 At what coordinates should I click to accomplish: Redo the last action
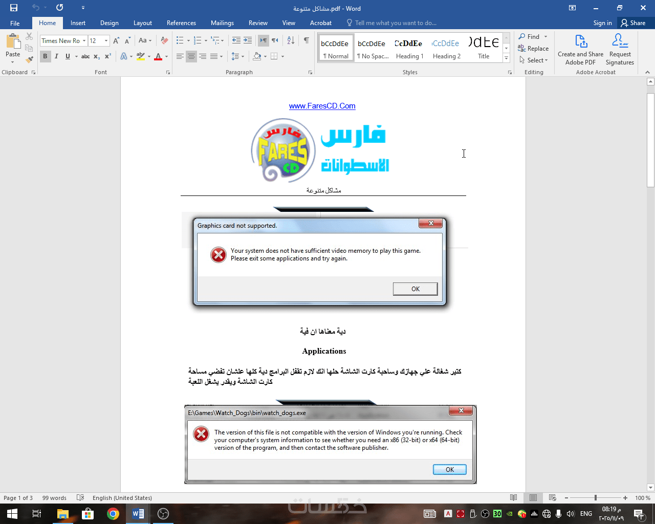[60, 8]
